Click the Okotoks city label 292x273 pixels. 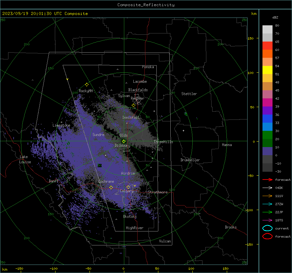pyautogui.click(x=130, y=217)
